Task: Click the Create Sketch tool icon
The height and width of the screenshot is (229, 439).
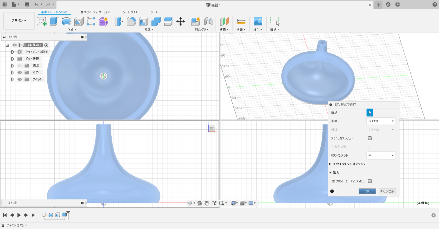Action: (42, 21)
